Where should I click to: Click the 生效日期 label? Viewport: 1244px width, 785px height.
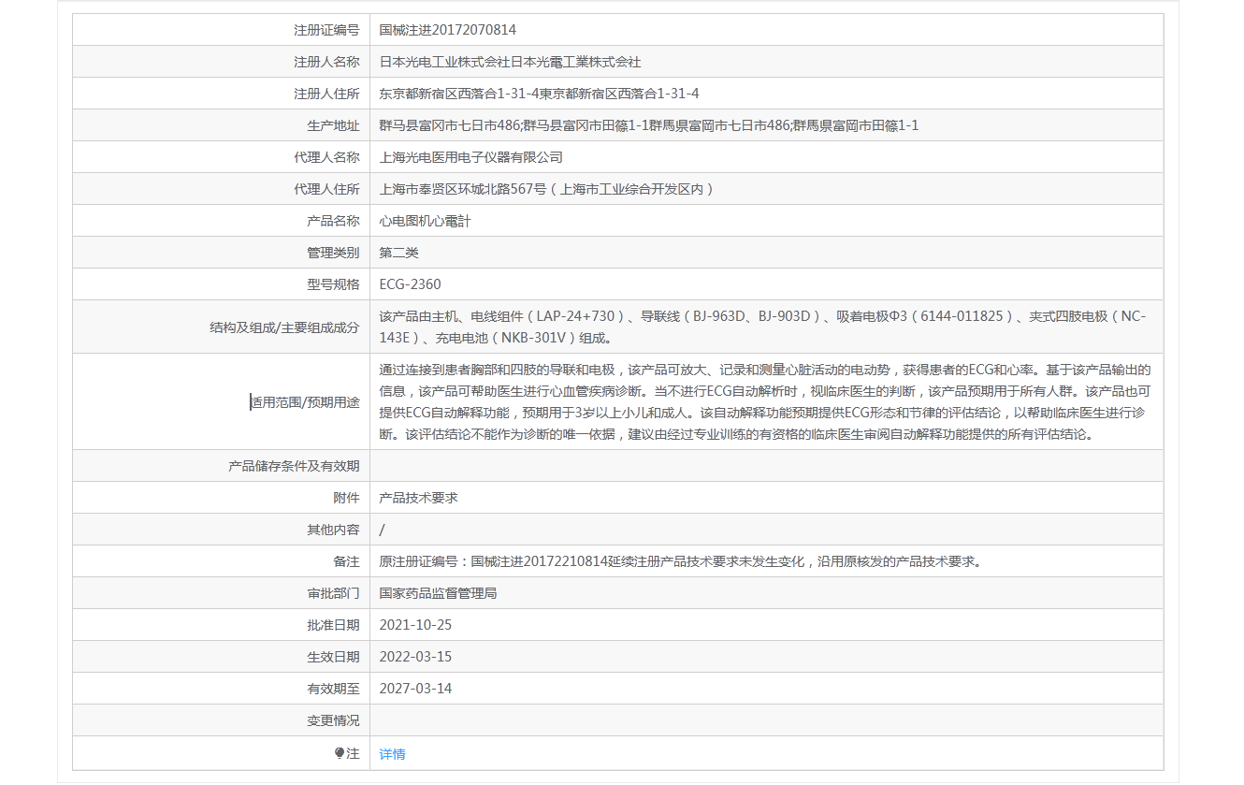[x=333, y=657]
